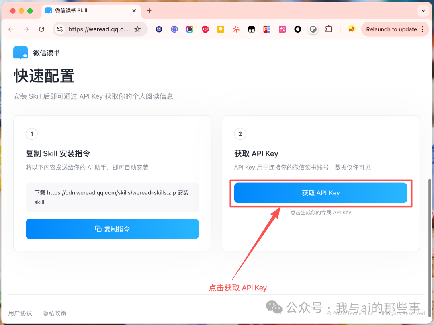
Task: Click the subtitle 安装 Skill 后即可通过 API Key
Action: (93, 96)
